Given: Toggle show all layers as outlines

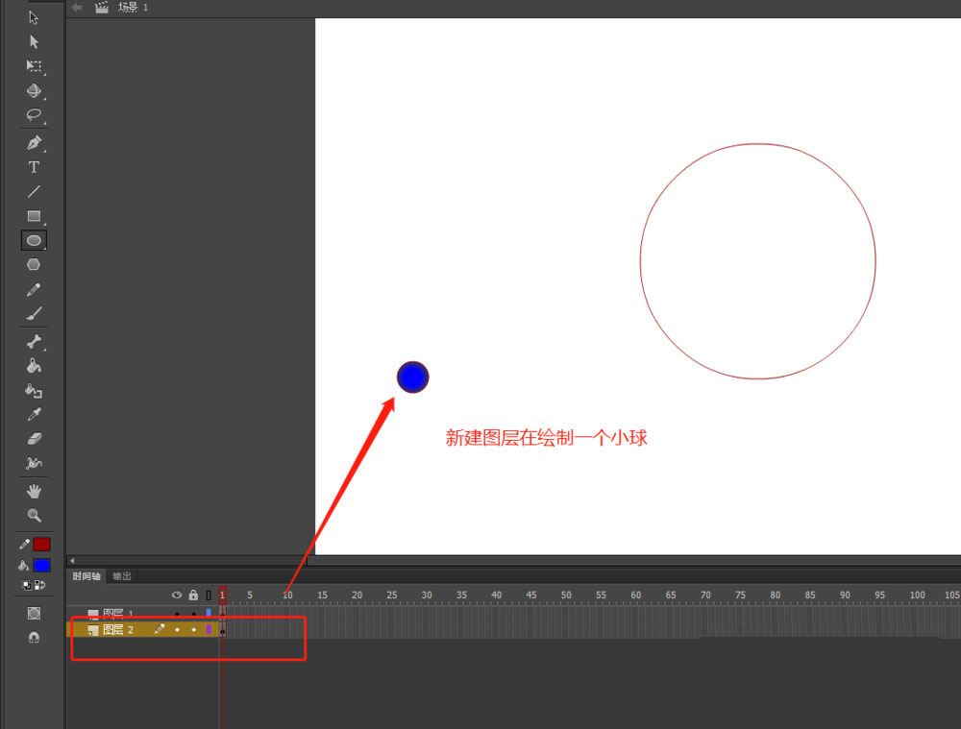Looking at the screenshot, I should [x=209, y=595].
